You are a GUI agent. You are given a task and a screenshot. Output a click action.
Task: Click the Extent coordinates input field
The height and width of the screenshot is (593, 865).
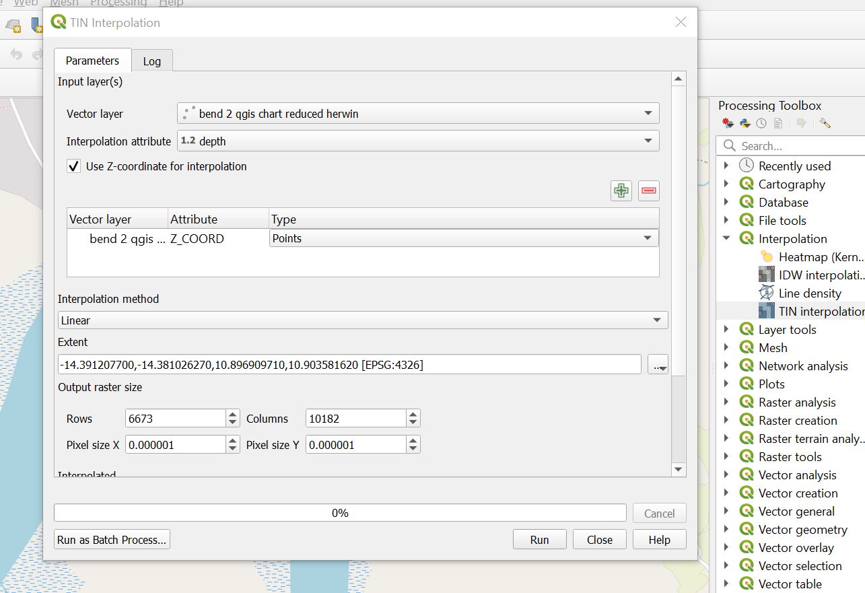[x=349, y=364]
